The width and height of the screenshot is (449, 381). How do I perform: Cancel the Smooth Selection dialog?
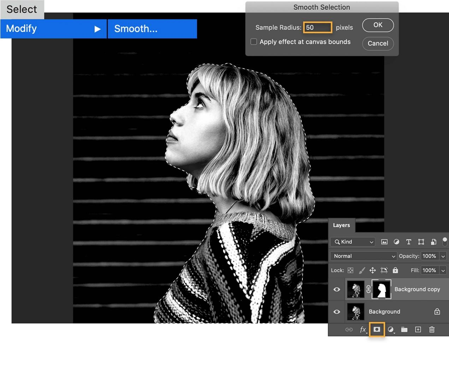coord(378,43)
